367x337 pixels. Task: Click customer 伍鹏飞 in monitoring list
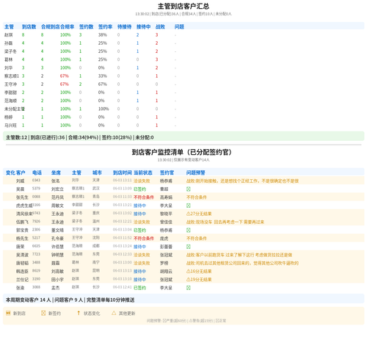point(22,222)
